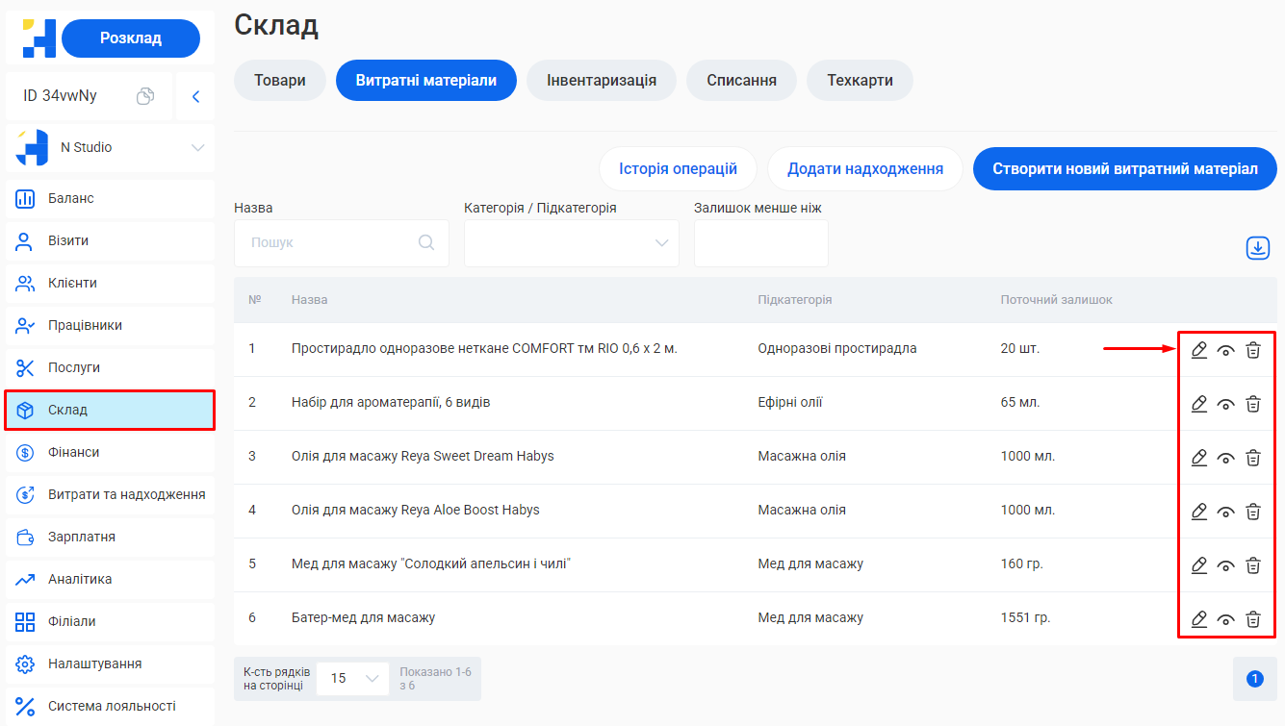View details of row 1 via eye icon
1285x726 pixels.
pyautogui.click(x=1225, y=351)
